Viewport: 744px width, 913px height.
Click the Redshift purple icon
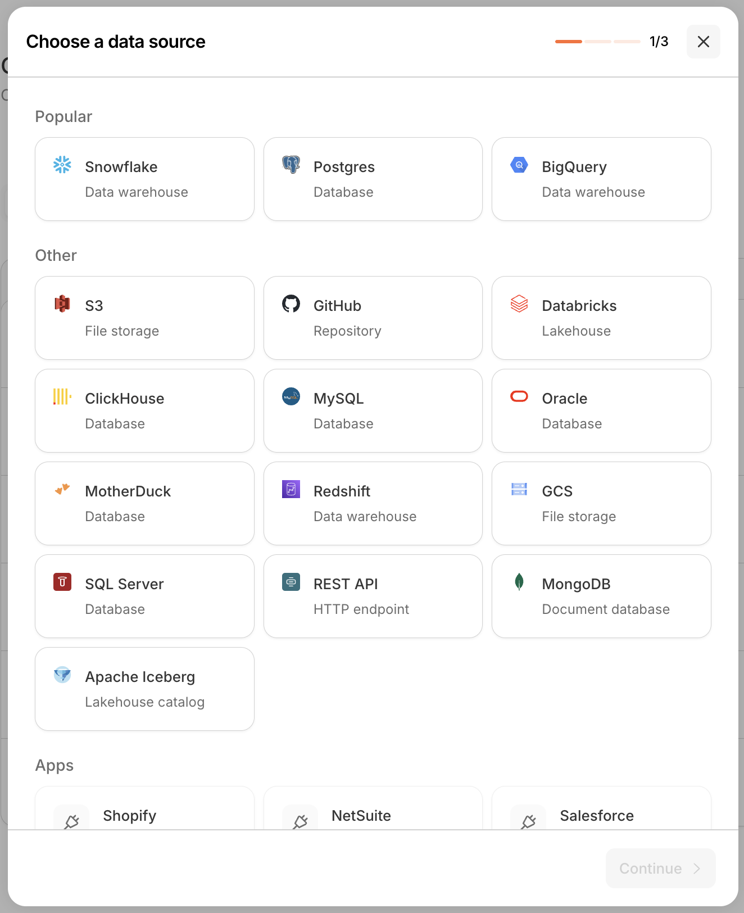click(x=291, y=489)
